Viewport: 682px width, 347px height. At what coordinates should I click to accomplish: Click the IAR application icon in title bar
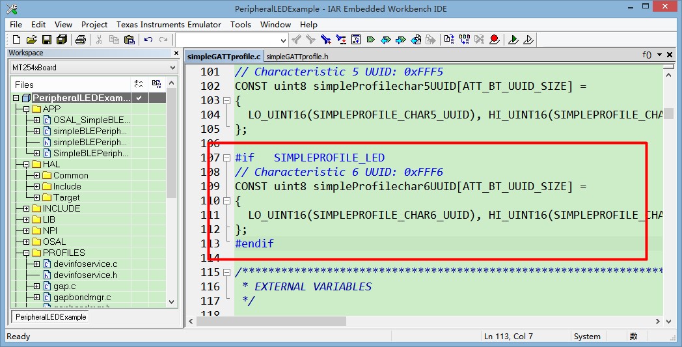(x=12, y=8)
